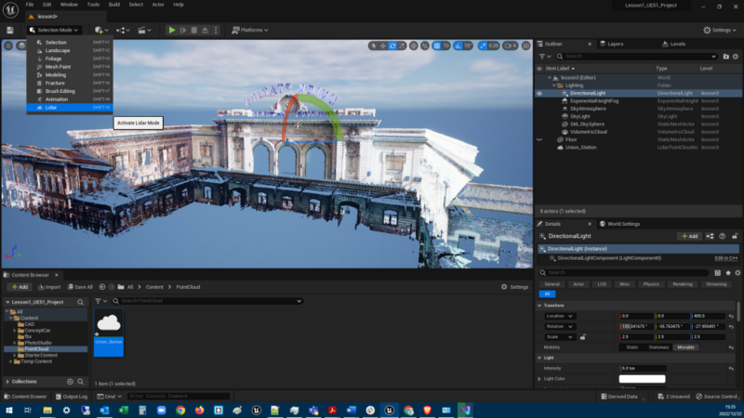The width and height of the screenshot is (744, 418).
Task: Click the white Light Color swatch
Action: click(642, 379)
